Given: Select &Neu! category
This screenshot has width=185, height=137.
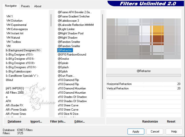Looking at the screenshot, I should pos(9,80).
